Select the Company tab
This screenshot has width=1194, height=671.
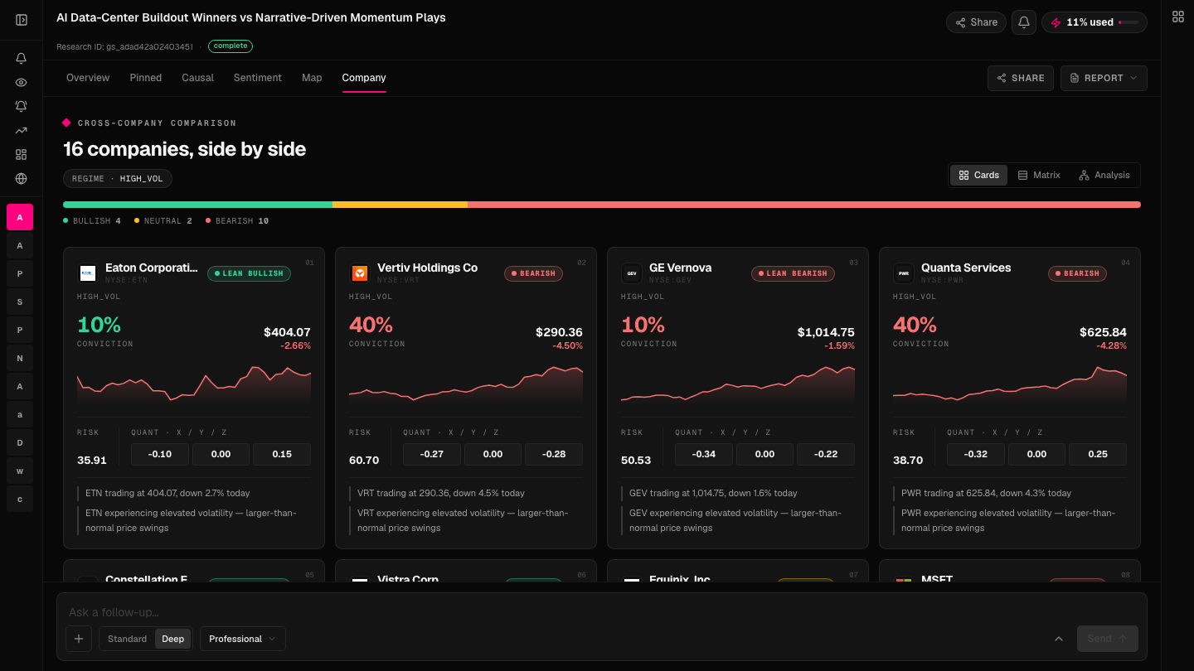coord(364,78)
